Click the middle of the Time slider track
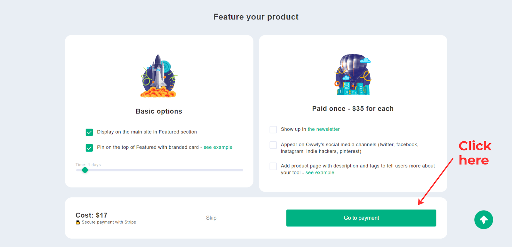Image resolution: width=512 pixels, height=247 pixels. [160, 170]
